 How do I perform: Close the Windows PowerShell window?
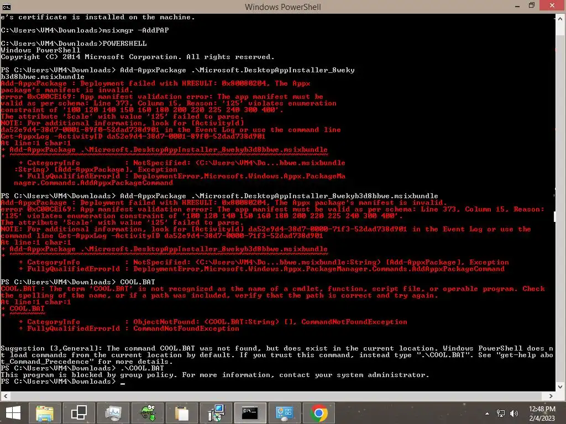tap(552, 6)
